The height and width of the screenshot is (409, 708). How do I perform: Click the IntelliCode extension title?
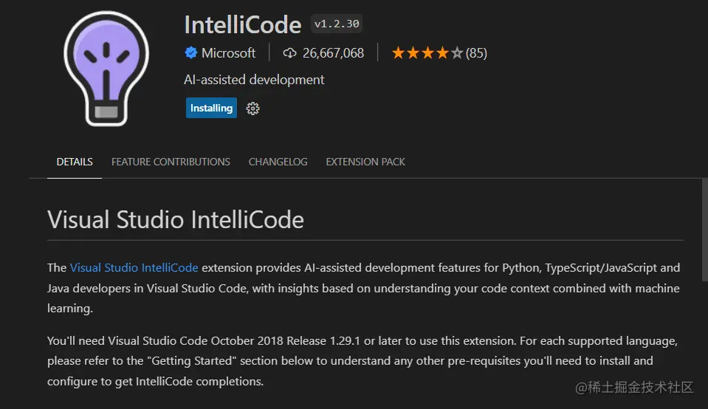(243, 25)
